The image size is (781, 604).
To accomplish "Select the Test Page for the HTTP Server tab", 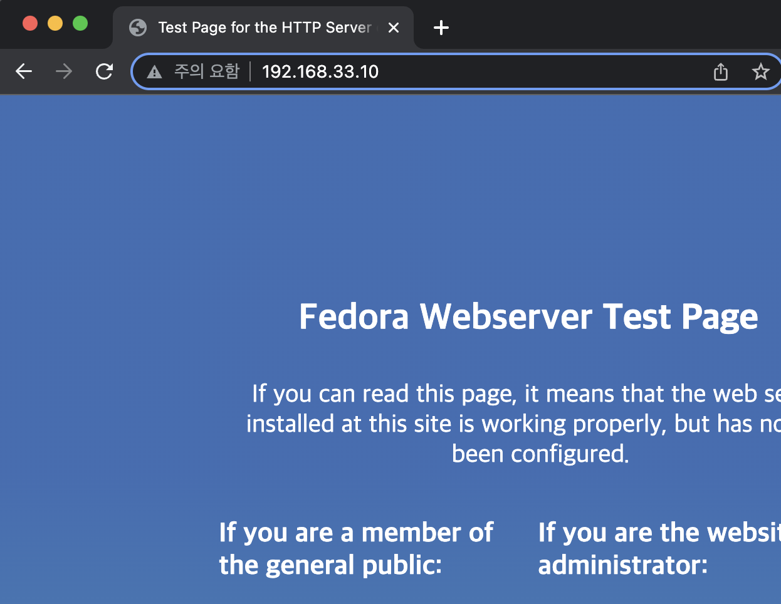I will [263, 28].
